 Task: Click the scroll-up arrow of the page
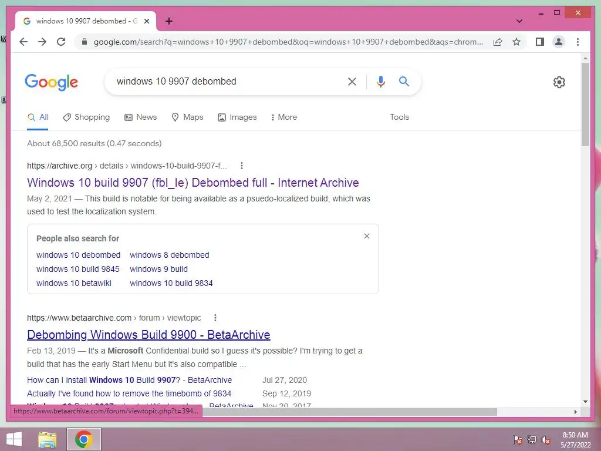[x=585, y=58]
